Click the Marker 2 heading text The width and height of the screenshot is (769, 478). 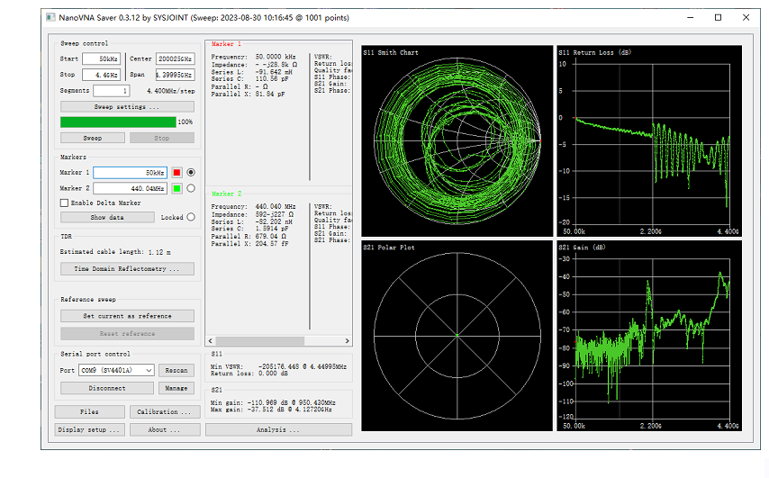tap(226, 194)
